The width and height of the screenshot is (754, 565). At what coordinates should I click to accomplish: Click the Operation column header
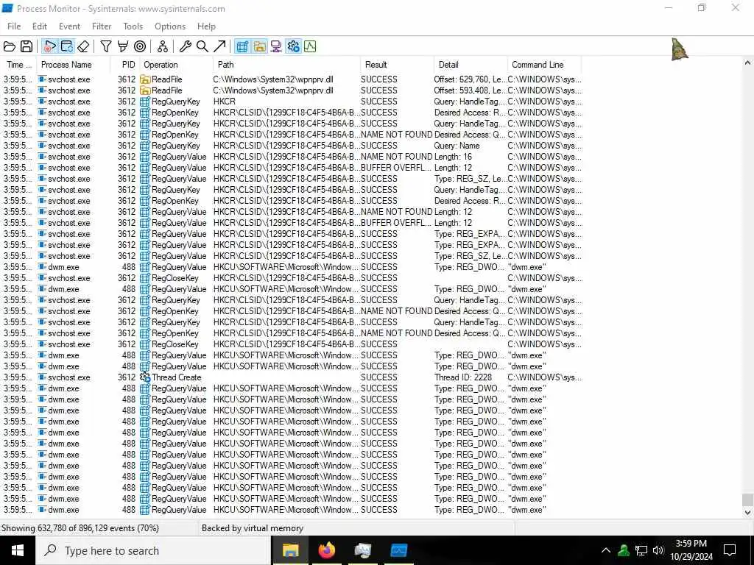tap(177, 65)
